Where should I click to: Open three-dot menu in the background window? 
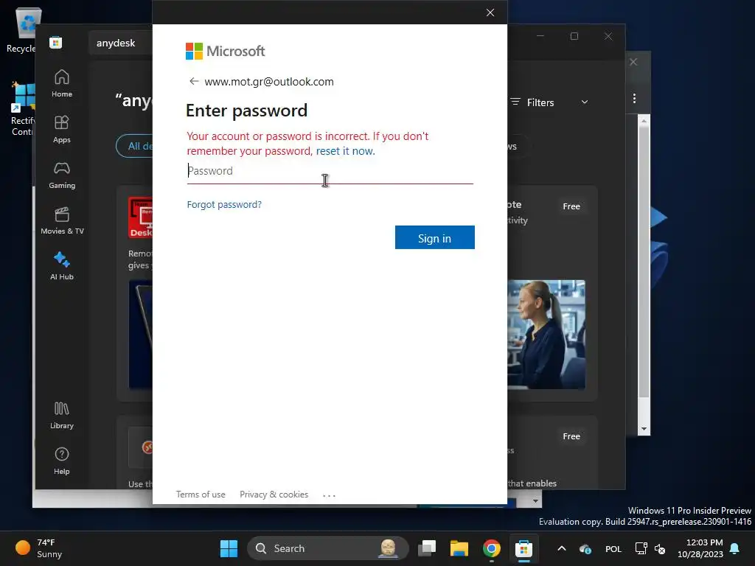pos(634,98)
